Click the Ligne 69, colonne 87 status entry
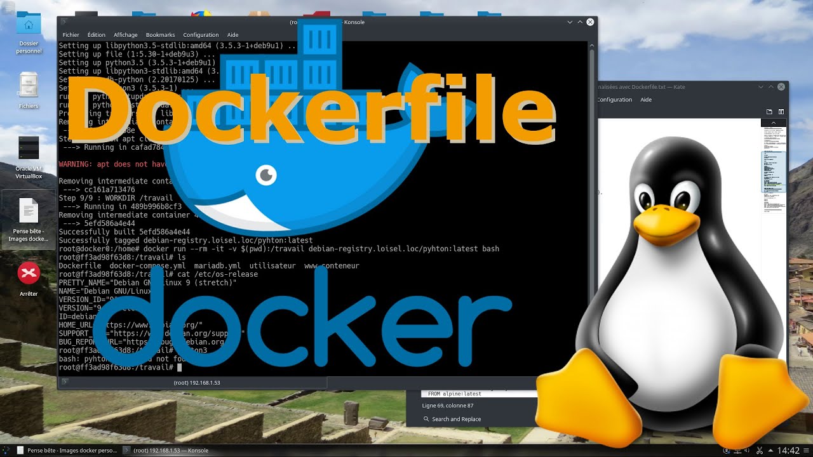 coord(448,406)
